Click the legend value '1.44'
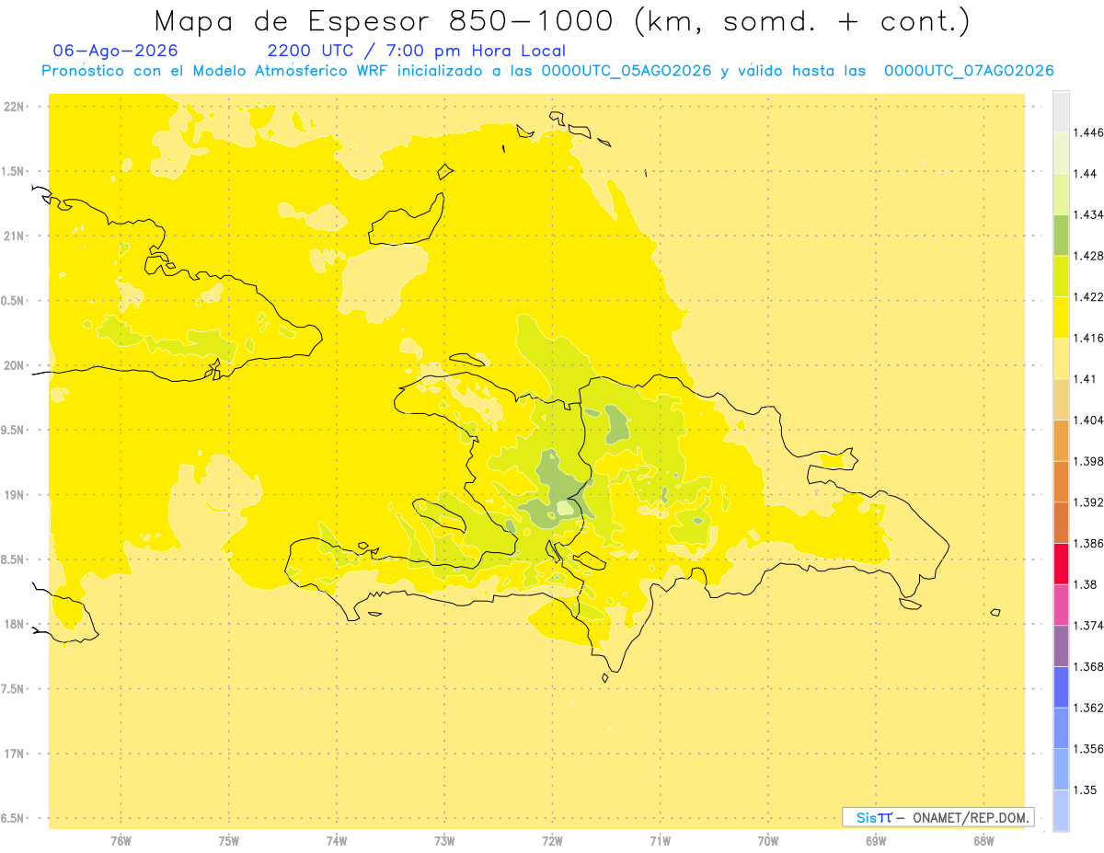Screen dimensions: 1104x853 pyautogui.click(x=1085, y=174)
